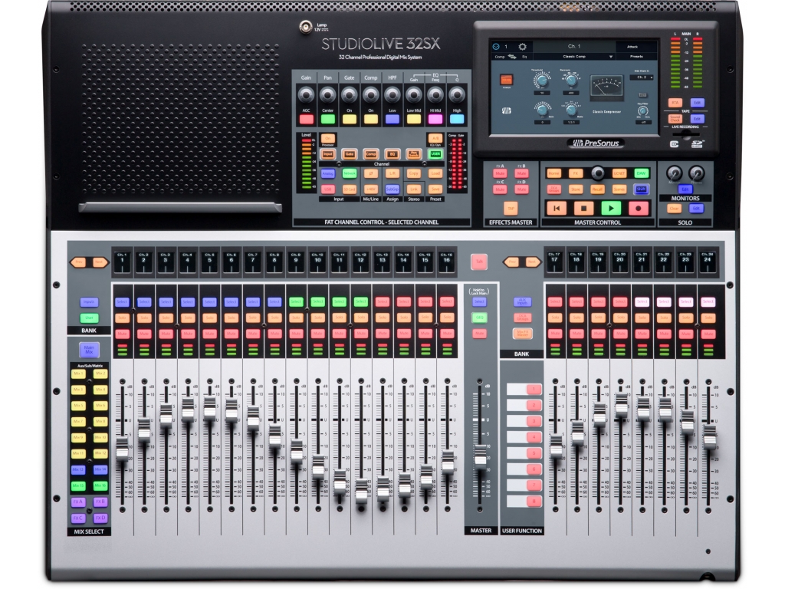Toggle the yellow Gate On button

pos(349,119)
